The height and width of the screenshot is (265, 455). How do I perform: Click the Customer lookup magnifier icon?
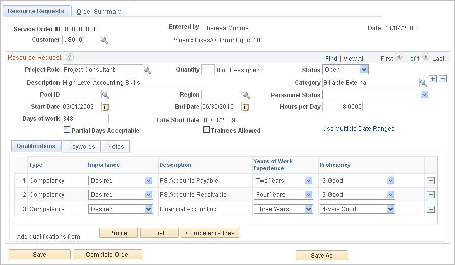tap(104, 40)
